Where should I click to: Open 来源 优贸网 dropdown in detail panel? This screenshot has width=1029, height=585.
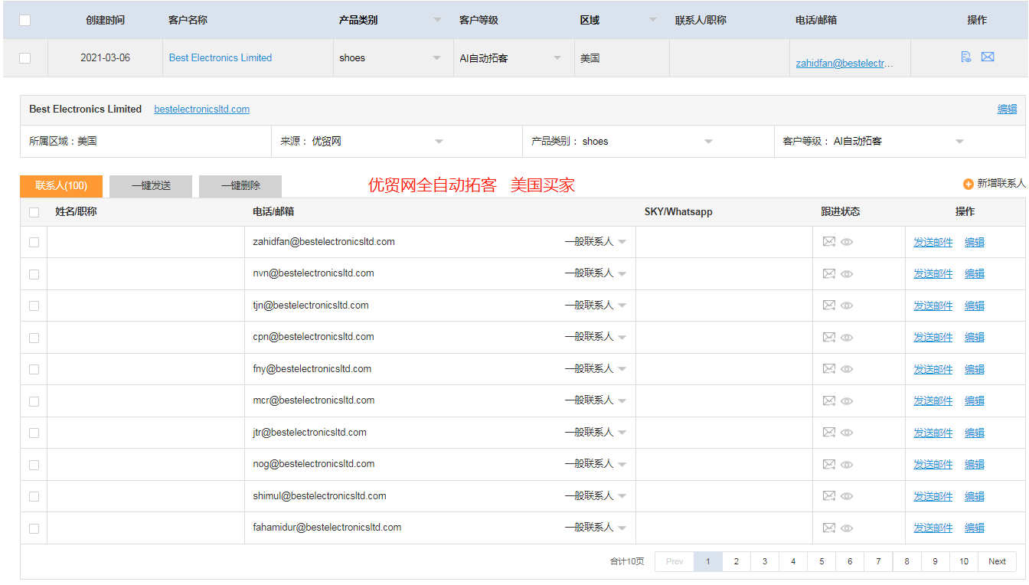pos(439,142)
